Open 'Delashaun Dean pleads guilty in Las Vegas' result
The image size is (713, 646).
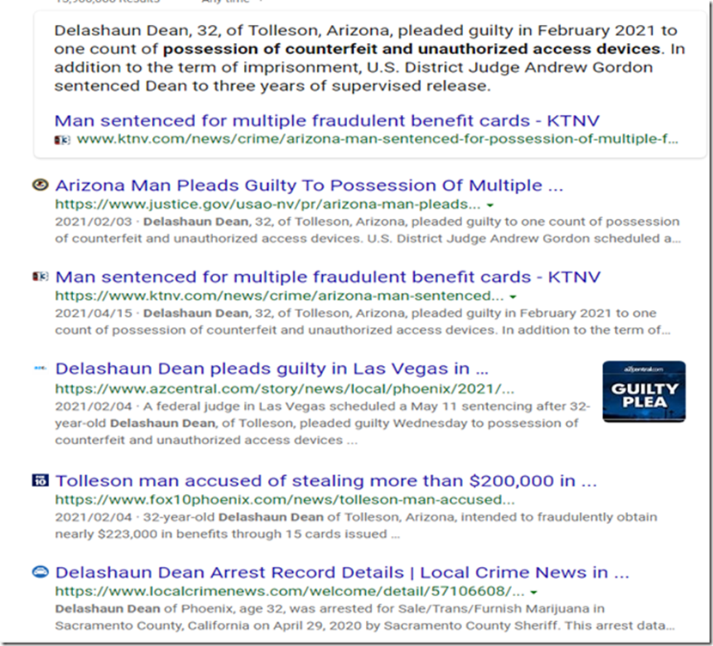pyautogui.click(x=271, y=369)
